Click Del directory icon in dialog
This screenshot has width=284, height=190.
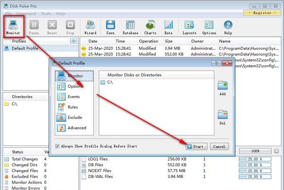tap(222, 118)
